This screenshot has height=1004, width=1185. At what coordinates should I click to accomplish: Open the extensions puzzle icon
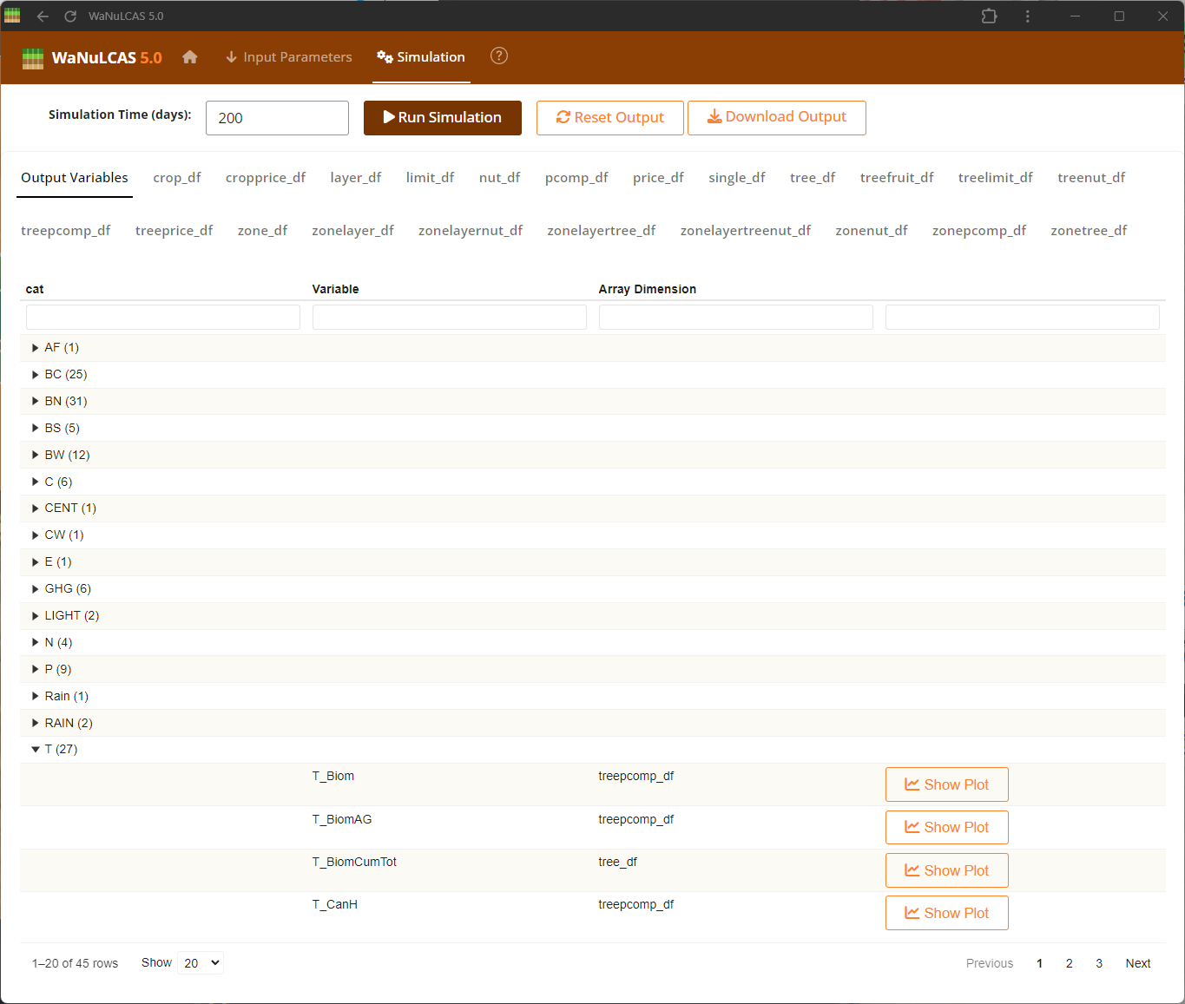click(x=989, y=16)
